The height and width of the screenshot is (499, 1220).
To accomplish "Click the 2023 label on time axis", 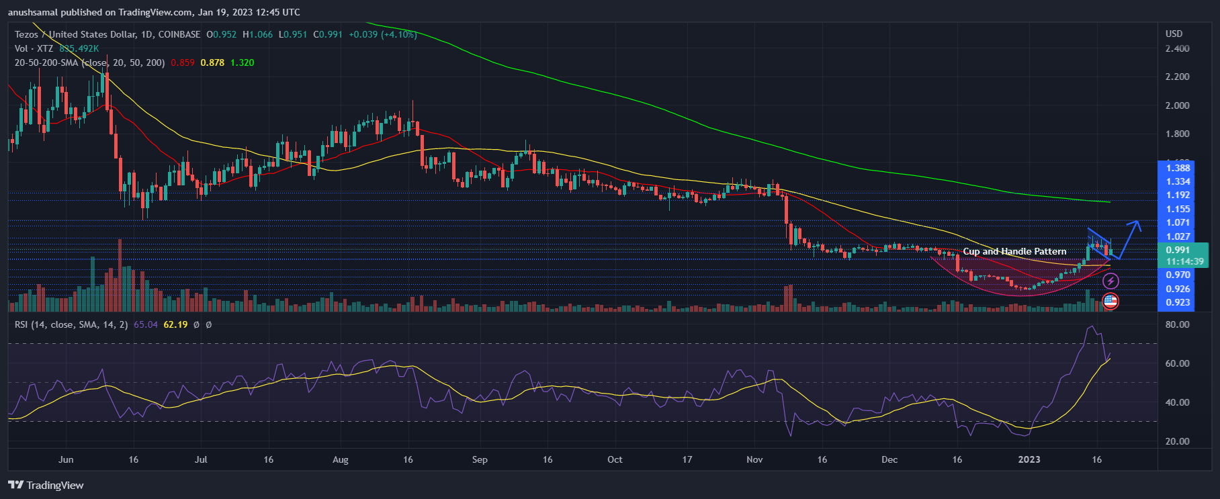I will 1029,459.
